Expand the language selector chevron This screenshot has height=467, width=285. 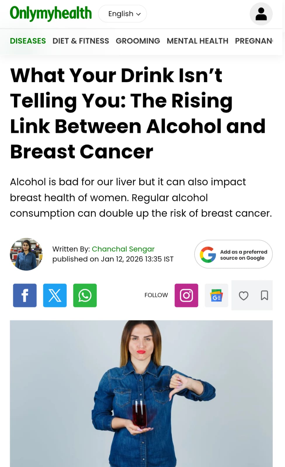139,14
